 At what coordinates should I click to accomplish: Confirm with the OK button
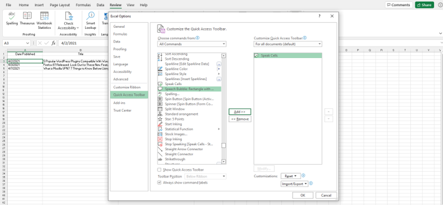[x=303, y=195]
